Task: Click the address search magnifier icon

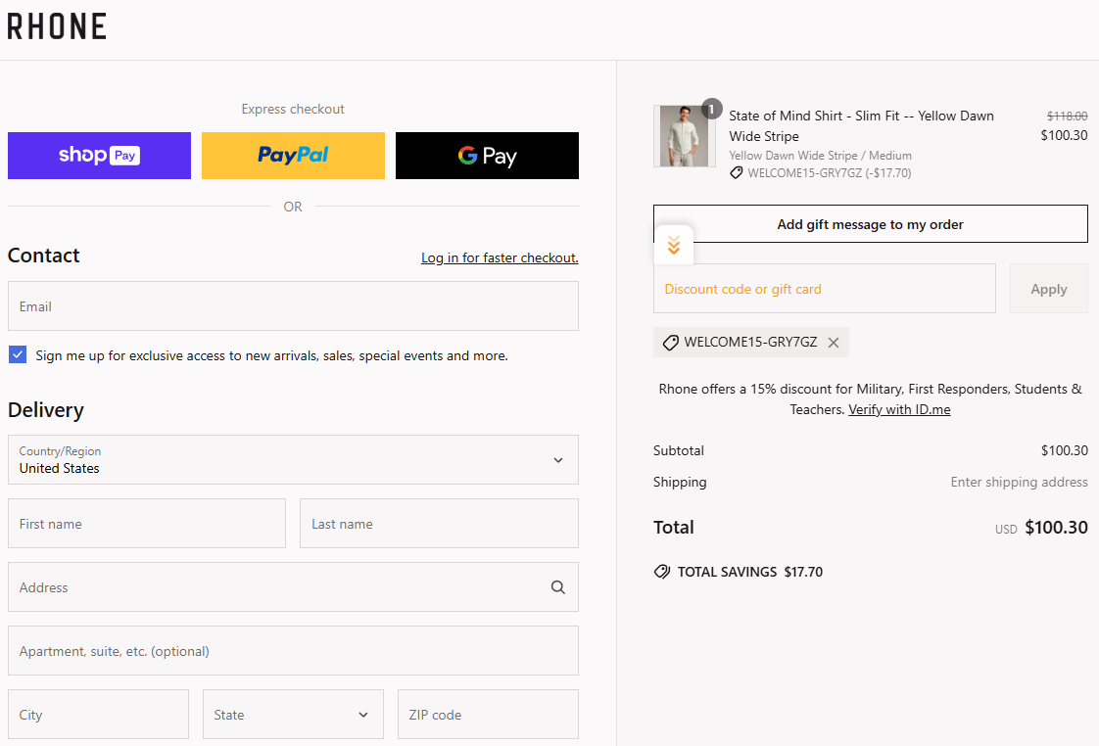Action: 557,587
